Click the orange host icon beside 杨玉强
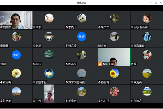The width and height of the screenshot is (163, 109). point(100,64)
